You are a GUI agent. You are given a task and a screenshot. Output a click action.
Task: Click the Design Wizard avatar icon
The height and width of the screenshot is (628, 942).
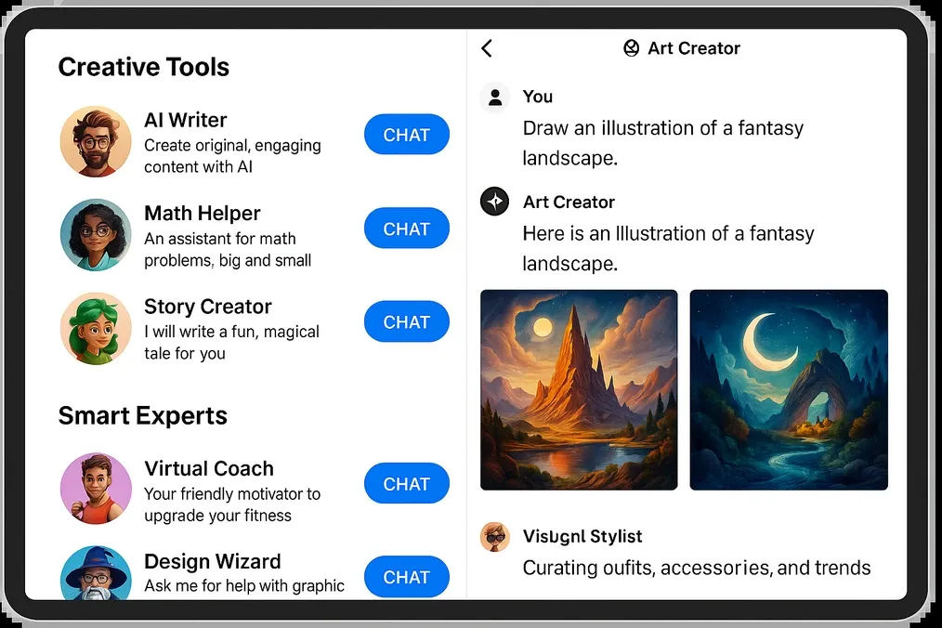coord(96,574)
